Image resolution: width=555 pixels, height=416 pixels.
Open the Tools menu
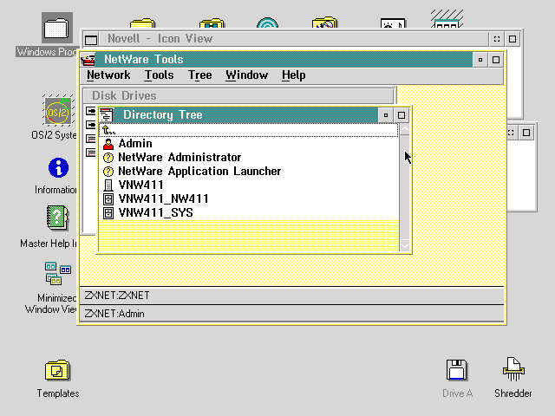click(x=159, y=75)
